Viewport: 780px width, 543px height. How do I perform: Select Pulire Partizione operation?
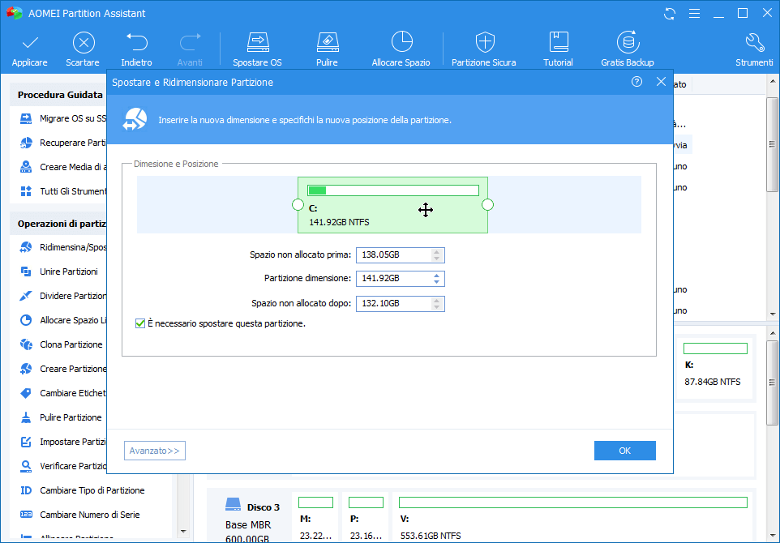(60, 417)
